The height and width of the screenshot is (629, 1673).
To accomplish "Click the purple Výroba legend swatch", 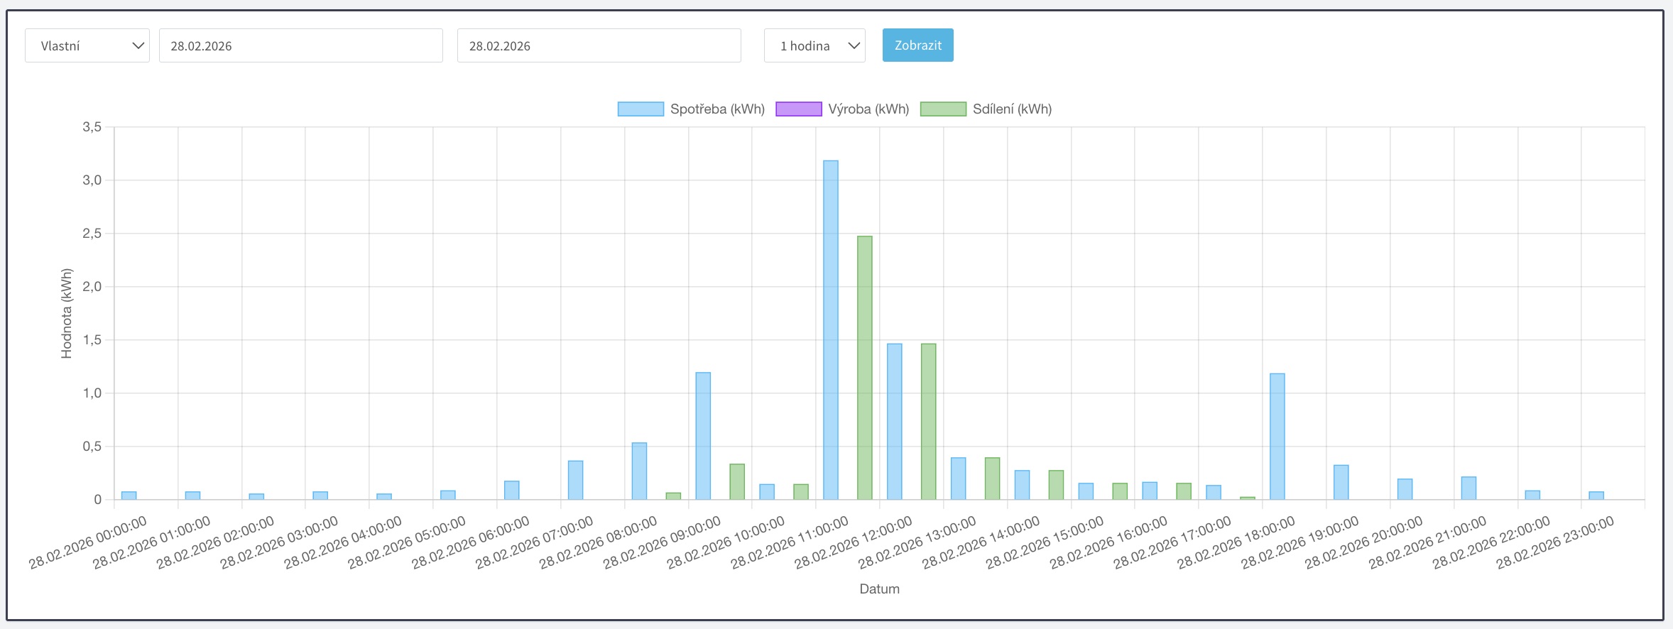I will (798, 109).
